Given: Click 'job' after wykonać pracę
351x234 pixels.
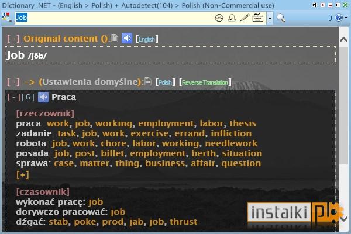Looking at the screenshot, I should pos(95,202).
